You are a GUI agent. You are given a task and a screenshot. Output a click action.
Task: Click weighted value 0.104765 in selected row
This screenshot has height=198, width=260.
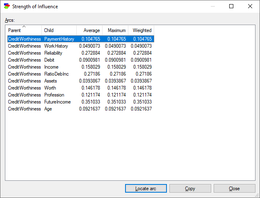point(142,39)
